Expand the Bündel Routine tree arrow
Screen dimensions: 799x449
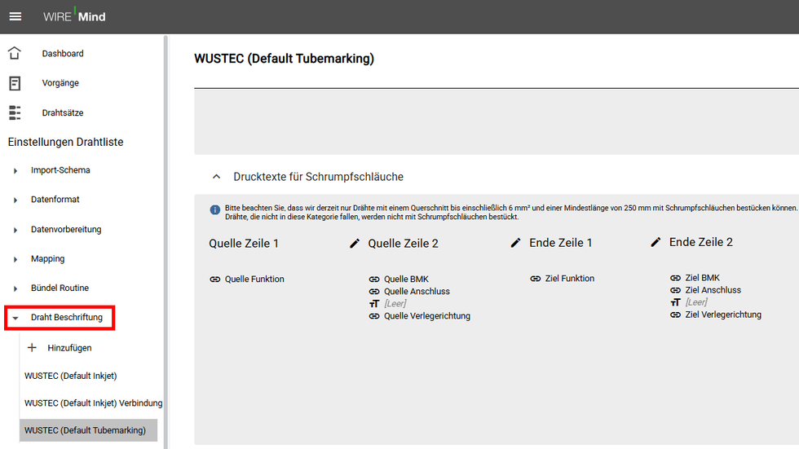coord(15,288)
